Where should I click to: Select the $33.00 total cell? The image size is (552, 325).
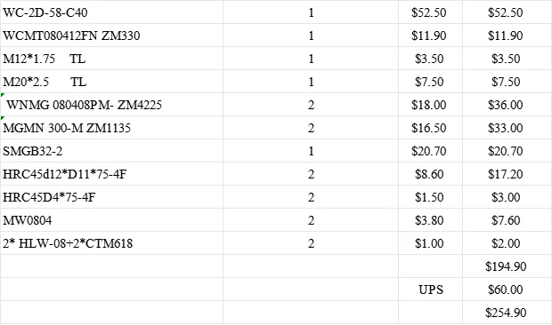click(x=507, y=128)
